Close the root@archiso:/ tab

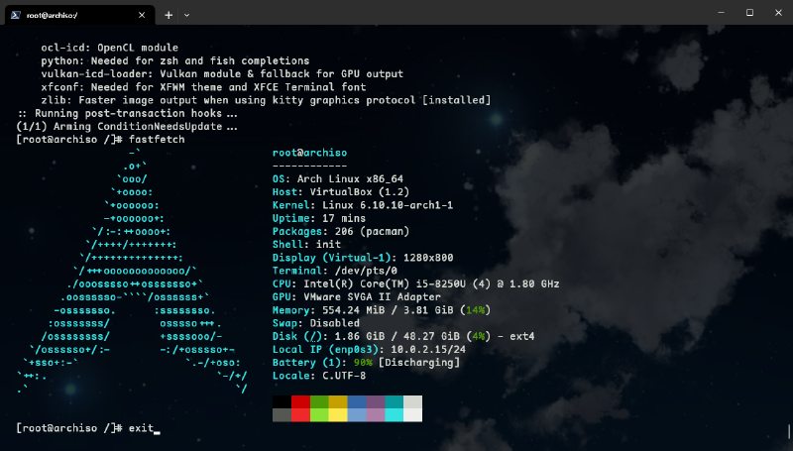click(x=142, y=15)
